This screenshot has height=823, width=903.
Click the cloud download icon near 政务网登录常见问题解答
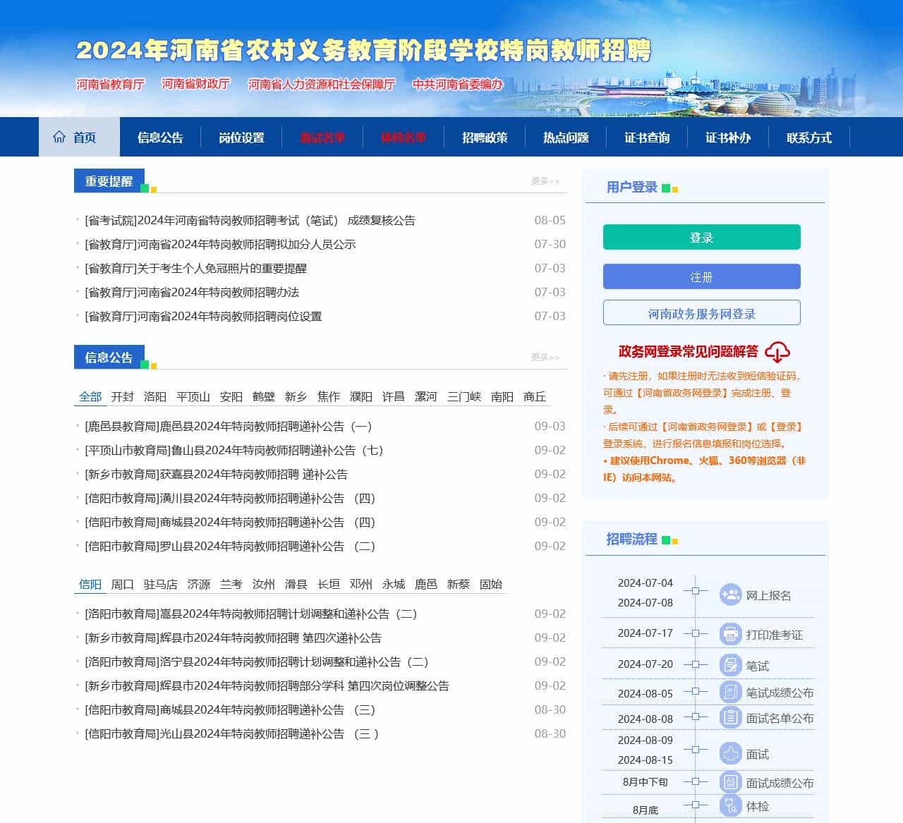pos(779,352)
